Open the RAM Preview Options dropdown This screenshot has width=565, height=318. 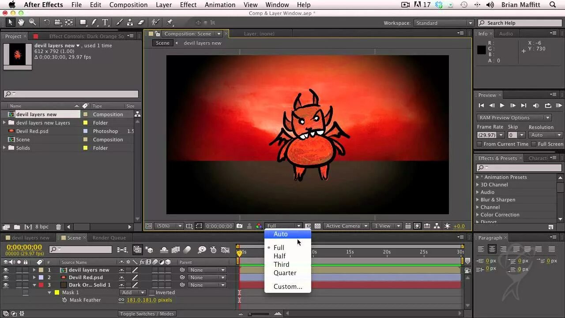click(x=514, y=117)
